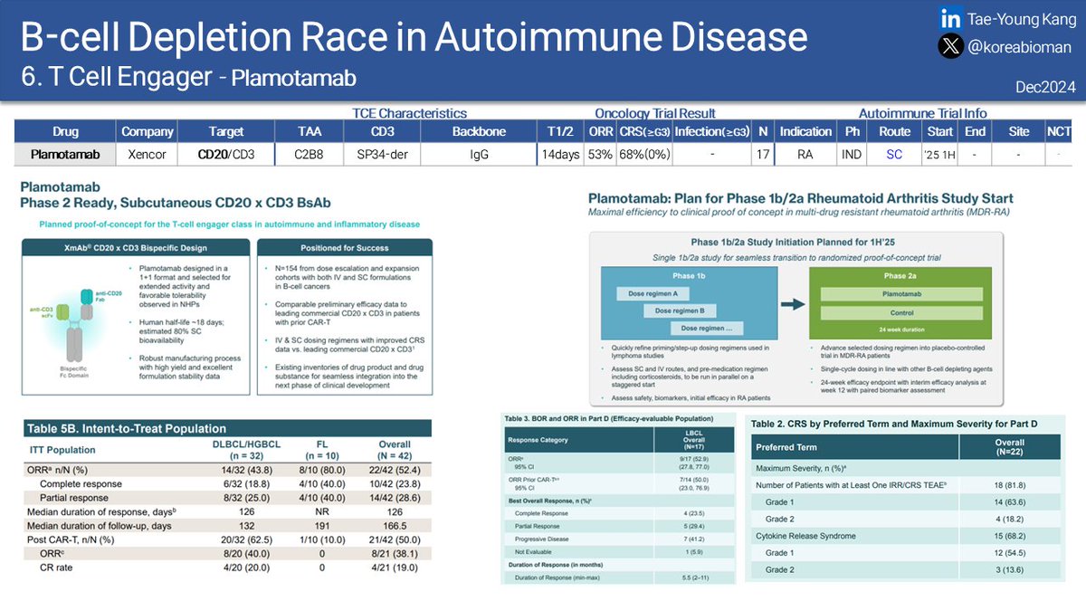
Task: Select the 'Xencor' company cell
Action: [x=147, y=155]
